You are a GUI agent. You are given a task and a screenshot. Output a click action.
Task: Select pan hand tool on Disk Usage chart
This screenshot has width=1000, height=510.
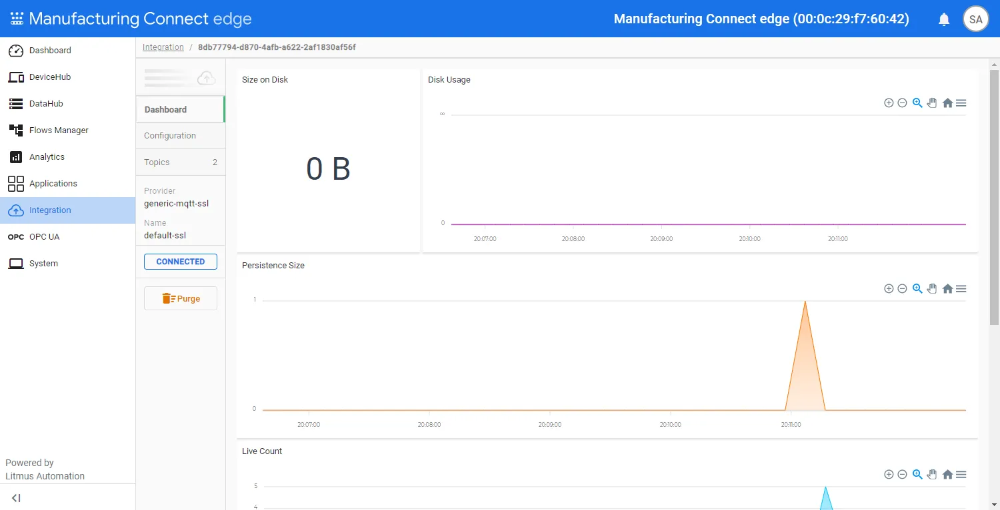932,103
